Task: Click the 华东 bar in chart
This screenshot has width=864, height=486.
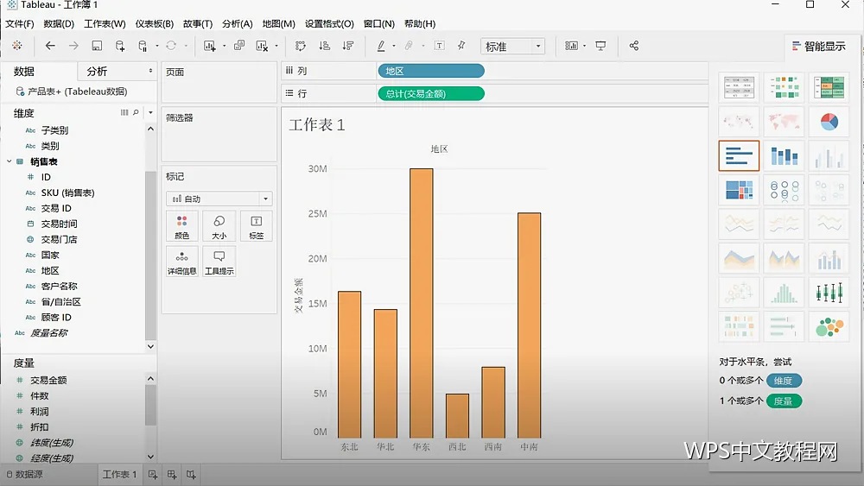Action: (x=422, y=303)
